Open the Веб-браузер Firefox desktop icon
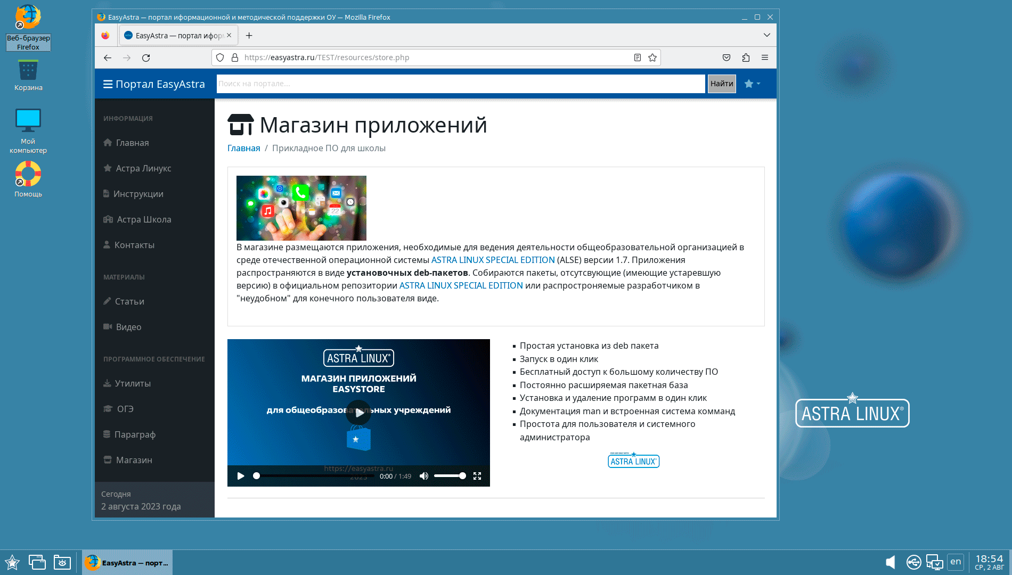Screen dimensions: 1012x575 (x=28, y=27)
